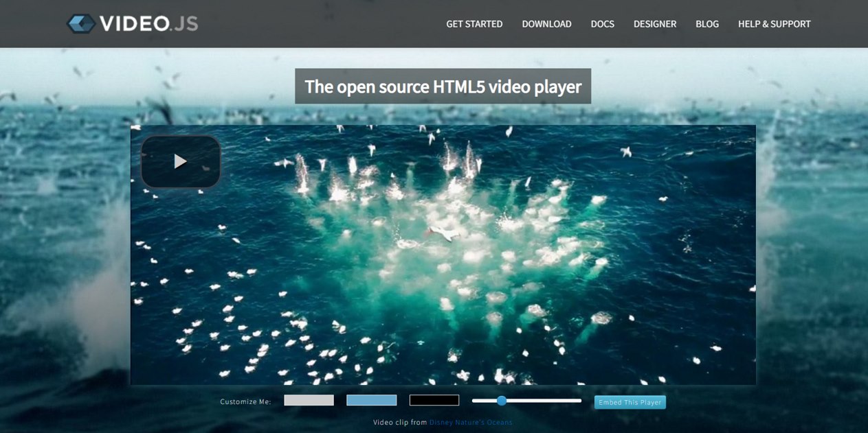This screenshot has width=868, height=433.
Task: Choose the black customize color swatch
Action: click(x=434, y=400)
